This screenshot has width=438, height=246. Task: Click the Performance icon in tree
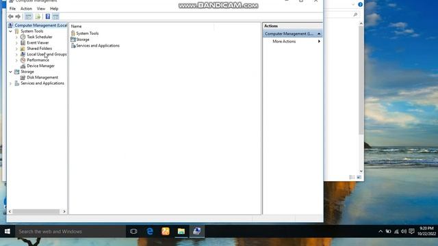(x=23, y=60)
